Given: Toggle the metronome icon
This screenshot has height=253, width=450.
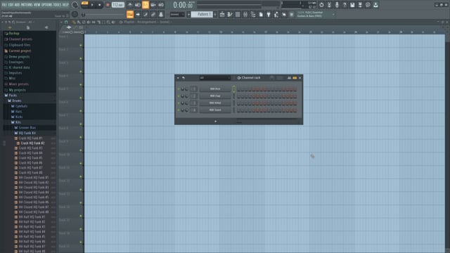Looking at the screenshot, I should point(130,5).
